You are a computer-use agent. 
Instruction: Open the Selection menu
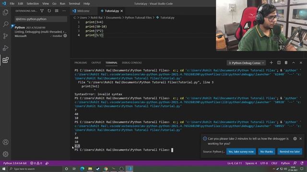click(x=33, y=3)
